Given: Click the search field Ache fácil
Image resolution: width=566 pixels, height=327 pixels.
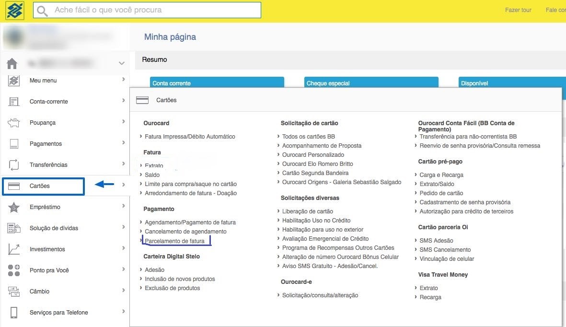Looking at the screenshot, I should point(147,10).
